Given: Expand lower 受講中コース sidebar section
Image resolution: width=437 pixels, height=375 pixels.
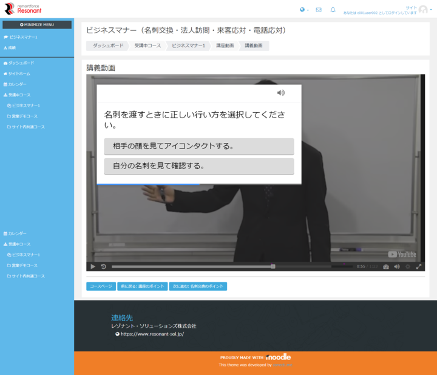Looking at the screenshot, I should 17,244.
